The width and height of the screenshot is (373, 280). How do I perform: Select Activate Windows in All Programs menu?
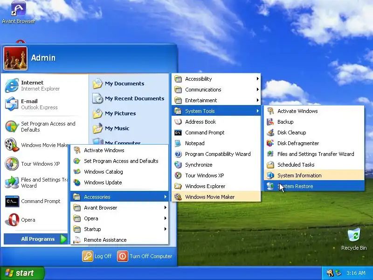point(119,150)
